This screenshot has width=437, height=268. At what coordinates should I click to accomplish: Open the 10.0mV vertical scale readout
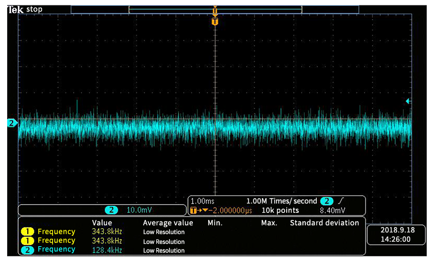138,210
